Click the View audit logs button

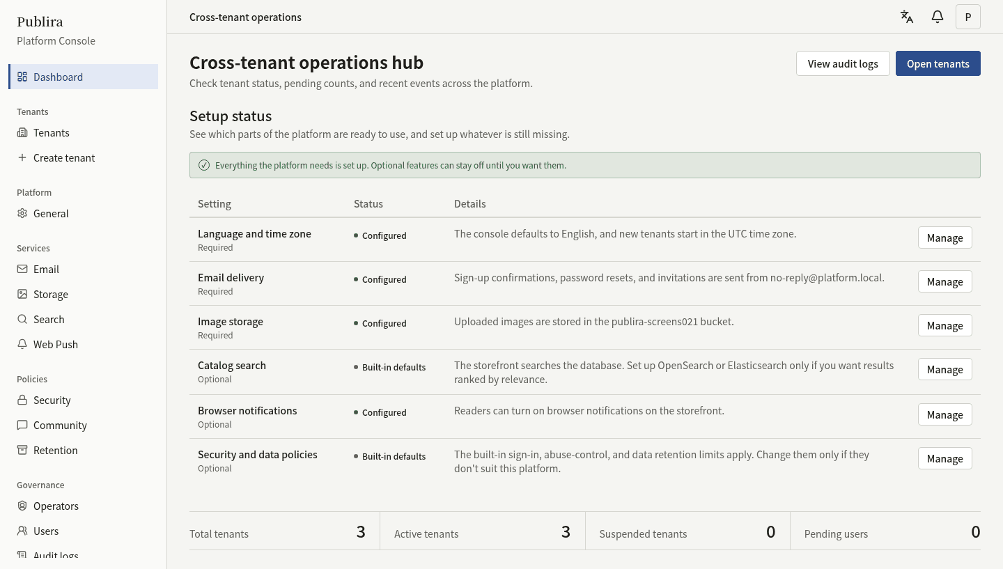tap(843, 63)
